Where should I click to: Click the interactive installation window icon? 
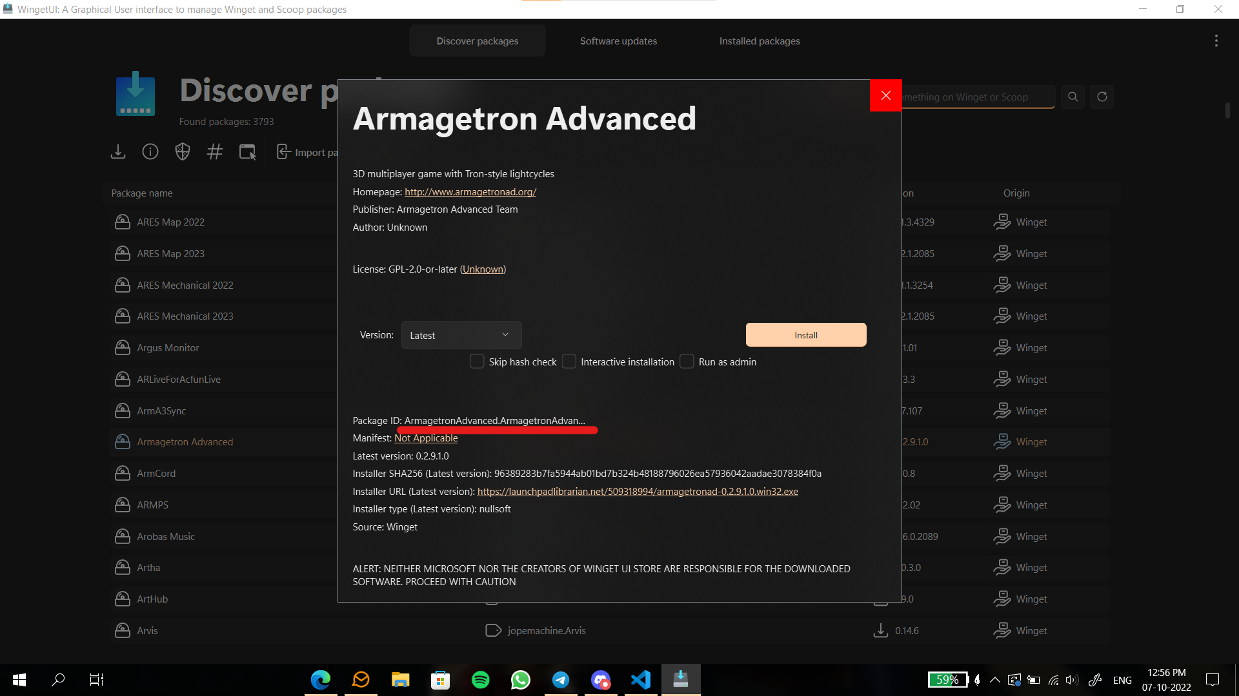click(247, 152)
